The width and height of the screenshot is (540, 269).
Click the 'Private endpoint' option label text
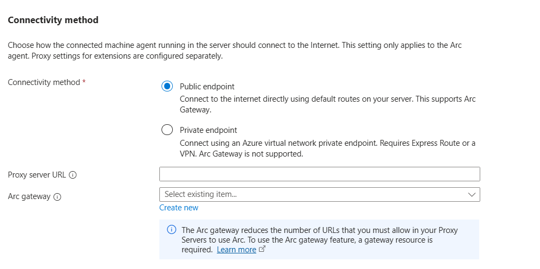[208, 130]
